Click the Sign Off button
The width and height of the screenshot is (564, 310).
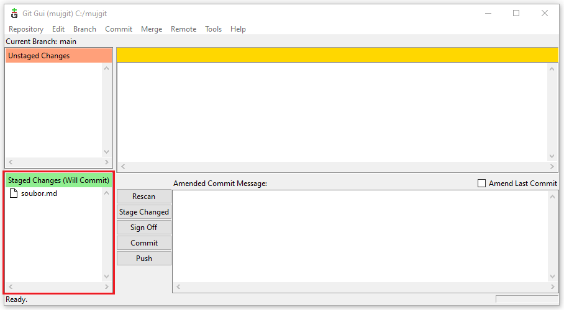144,228
